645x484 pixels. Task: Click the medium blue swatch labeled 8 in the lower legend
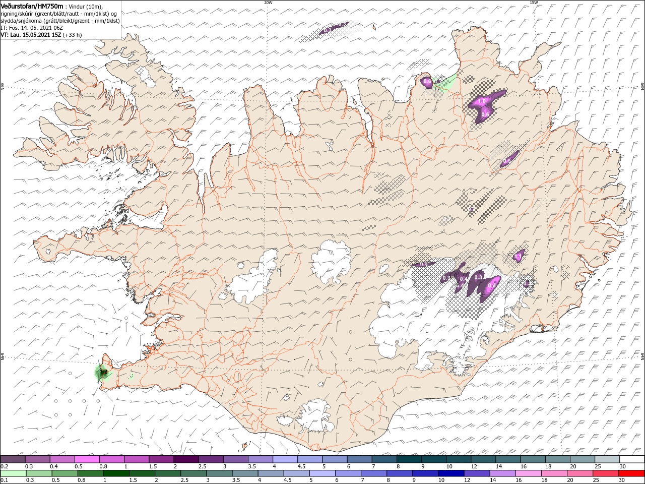click(400, 473)
